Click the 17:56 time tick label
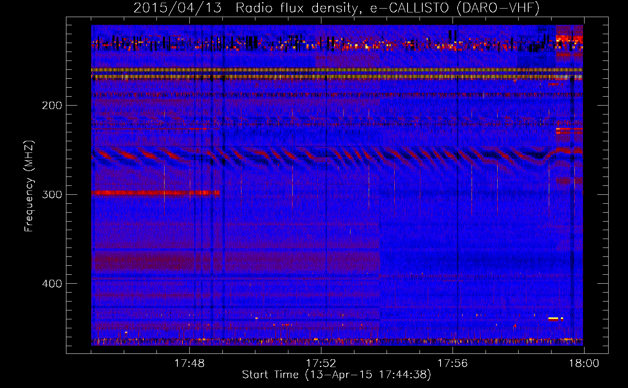Screen dimensions: 628x388 click(453, 364)
